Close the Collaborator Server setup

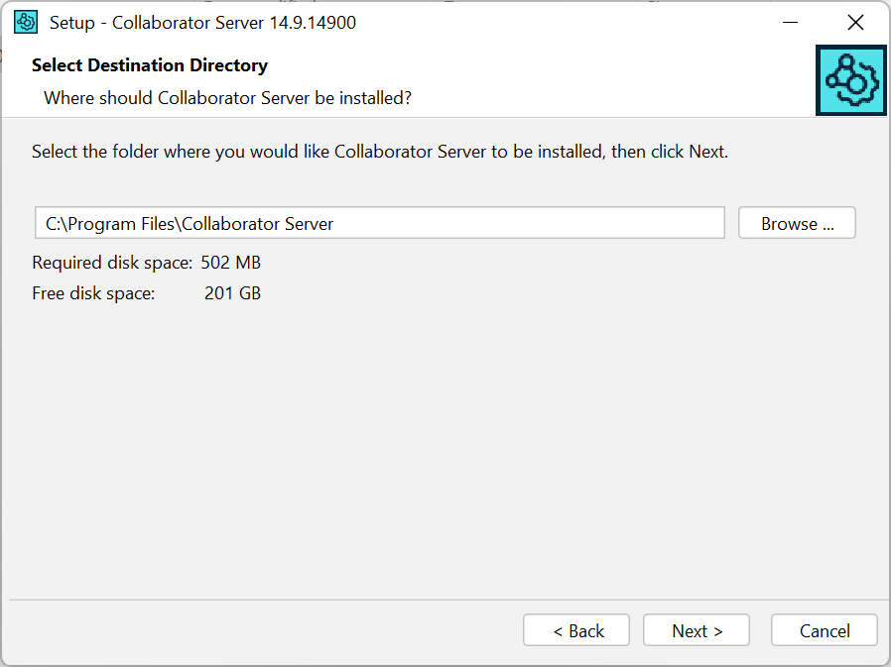tap(855, 21)
